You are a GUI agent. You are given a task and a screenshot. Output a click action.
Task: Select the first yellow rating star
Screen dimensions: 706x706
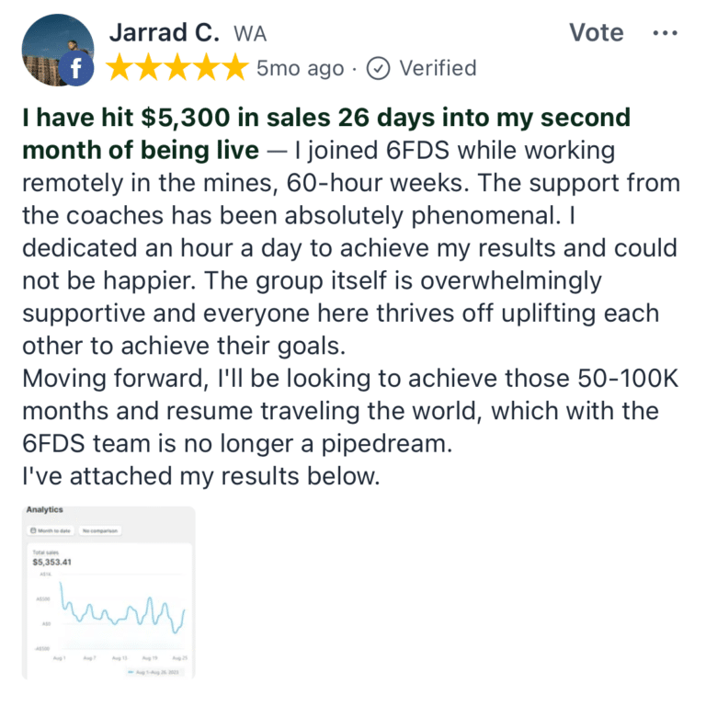pyautogui.click(x=120, y=67)
